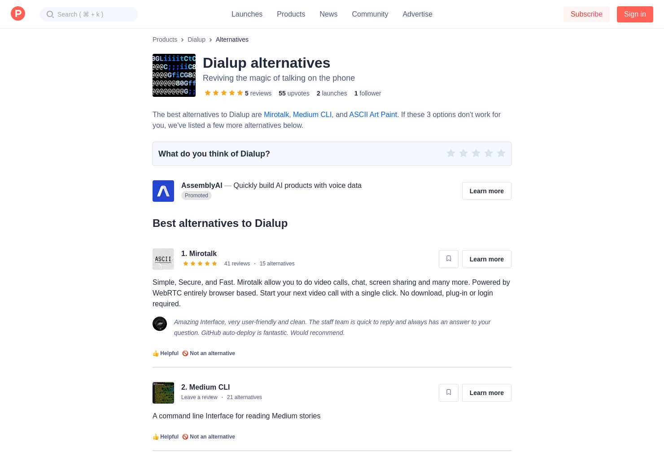Go to Dialup breadcrumb link

click(196, 39)
